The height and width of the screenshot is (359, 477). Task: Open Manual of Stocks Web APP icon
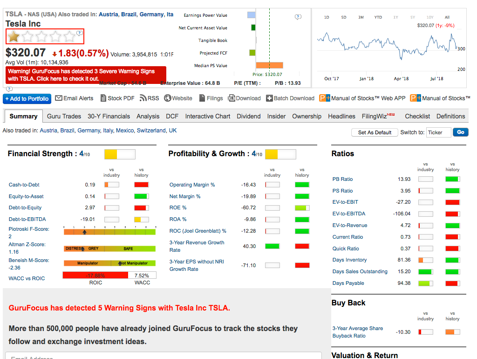click(x=325, y=98)
